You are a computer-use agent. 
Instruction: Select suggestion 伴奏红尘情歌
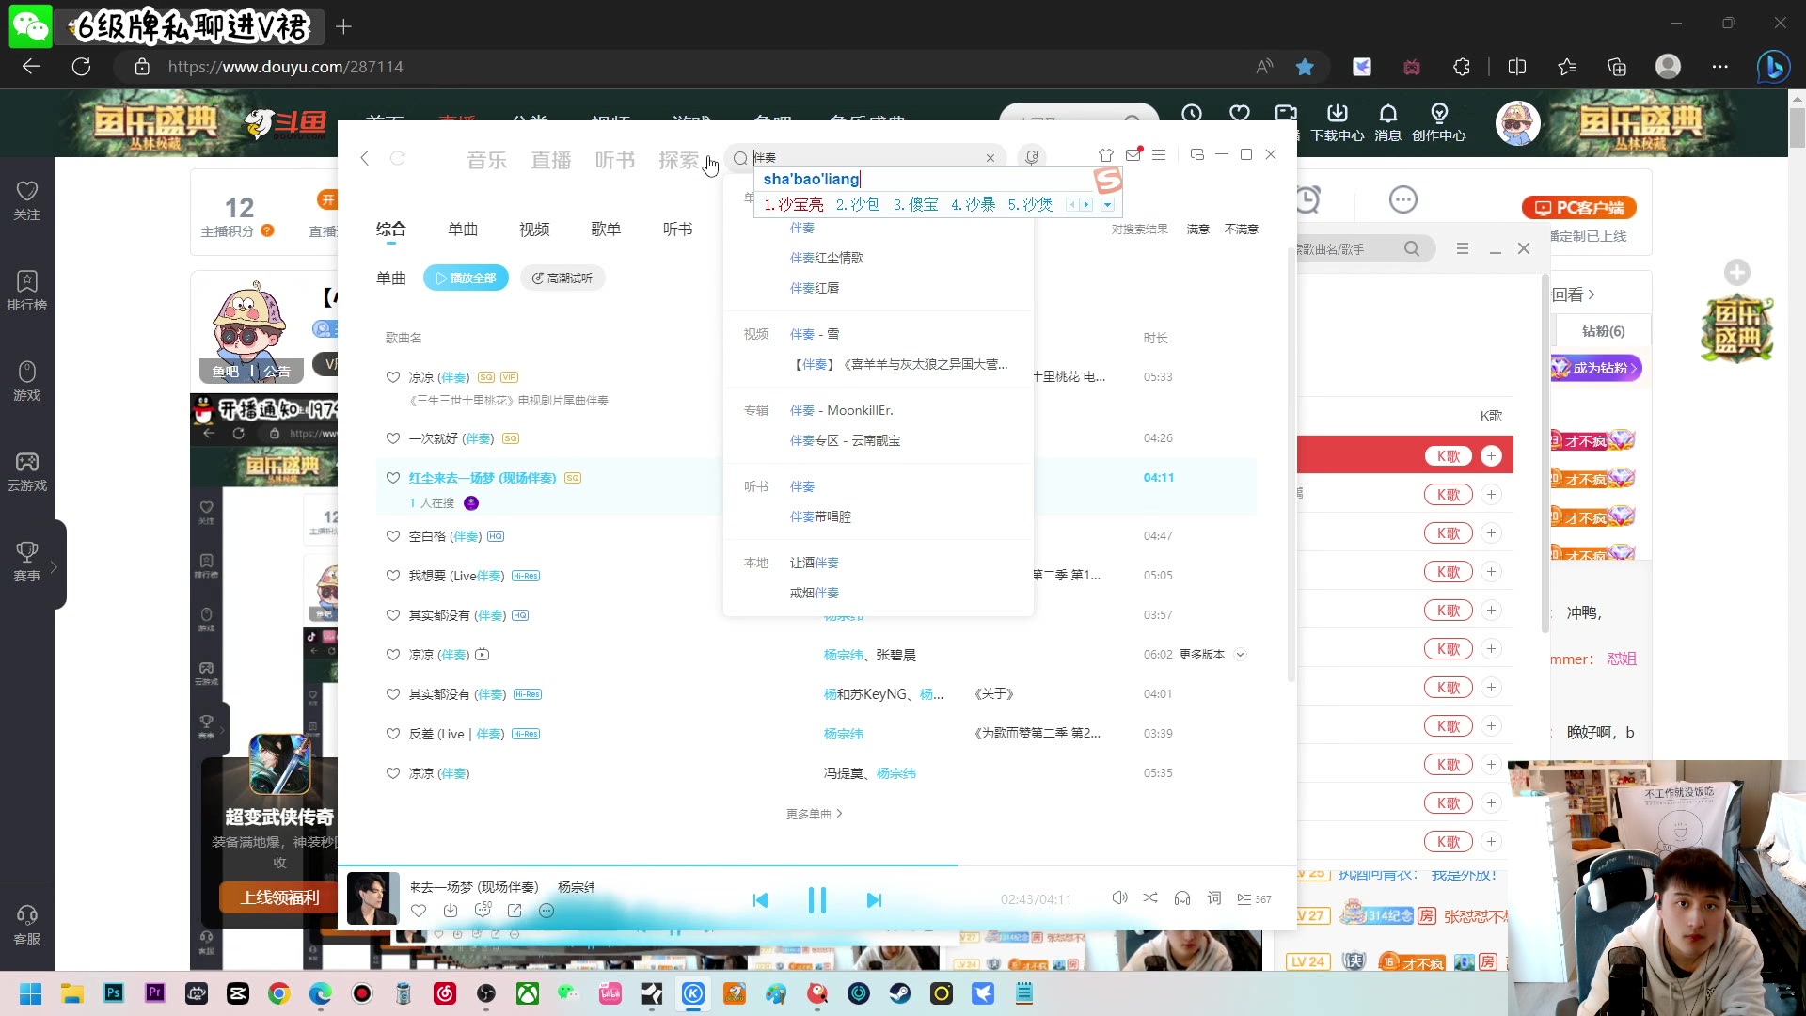pos(827,258)
